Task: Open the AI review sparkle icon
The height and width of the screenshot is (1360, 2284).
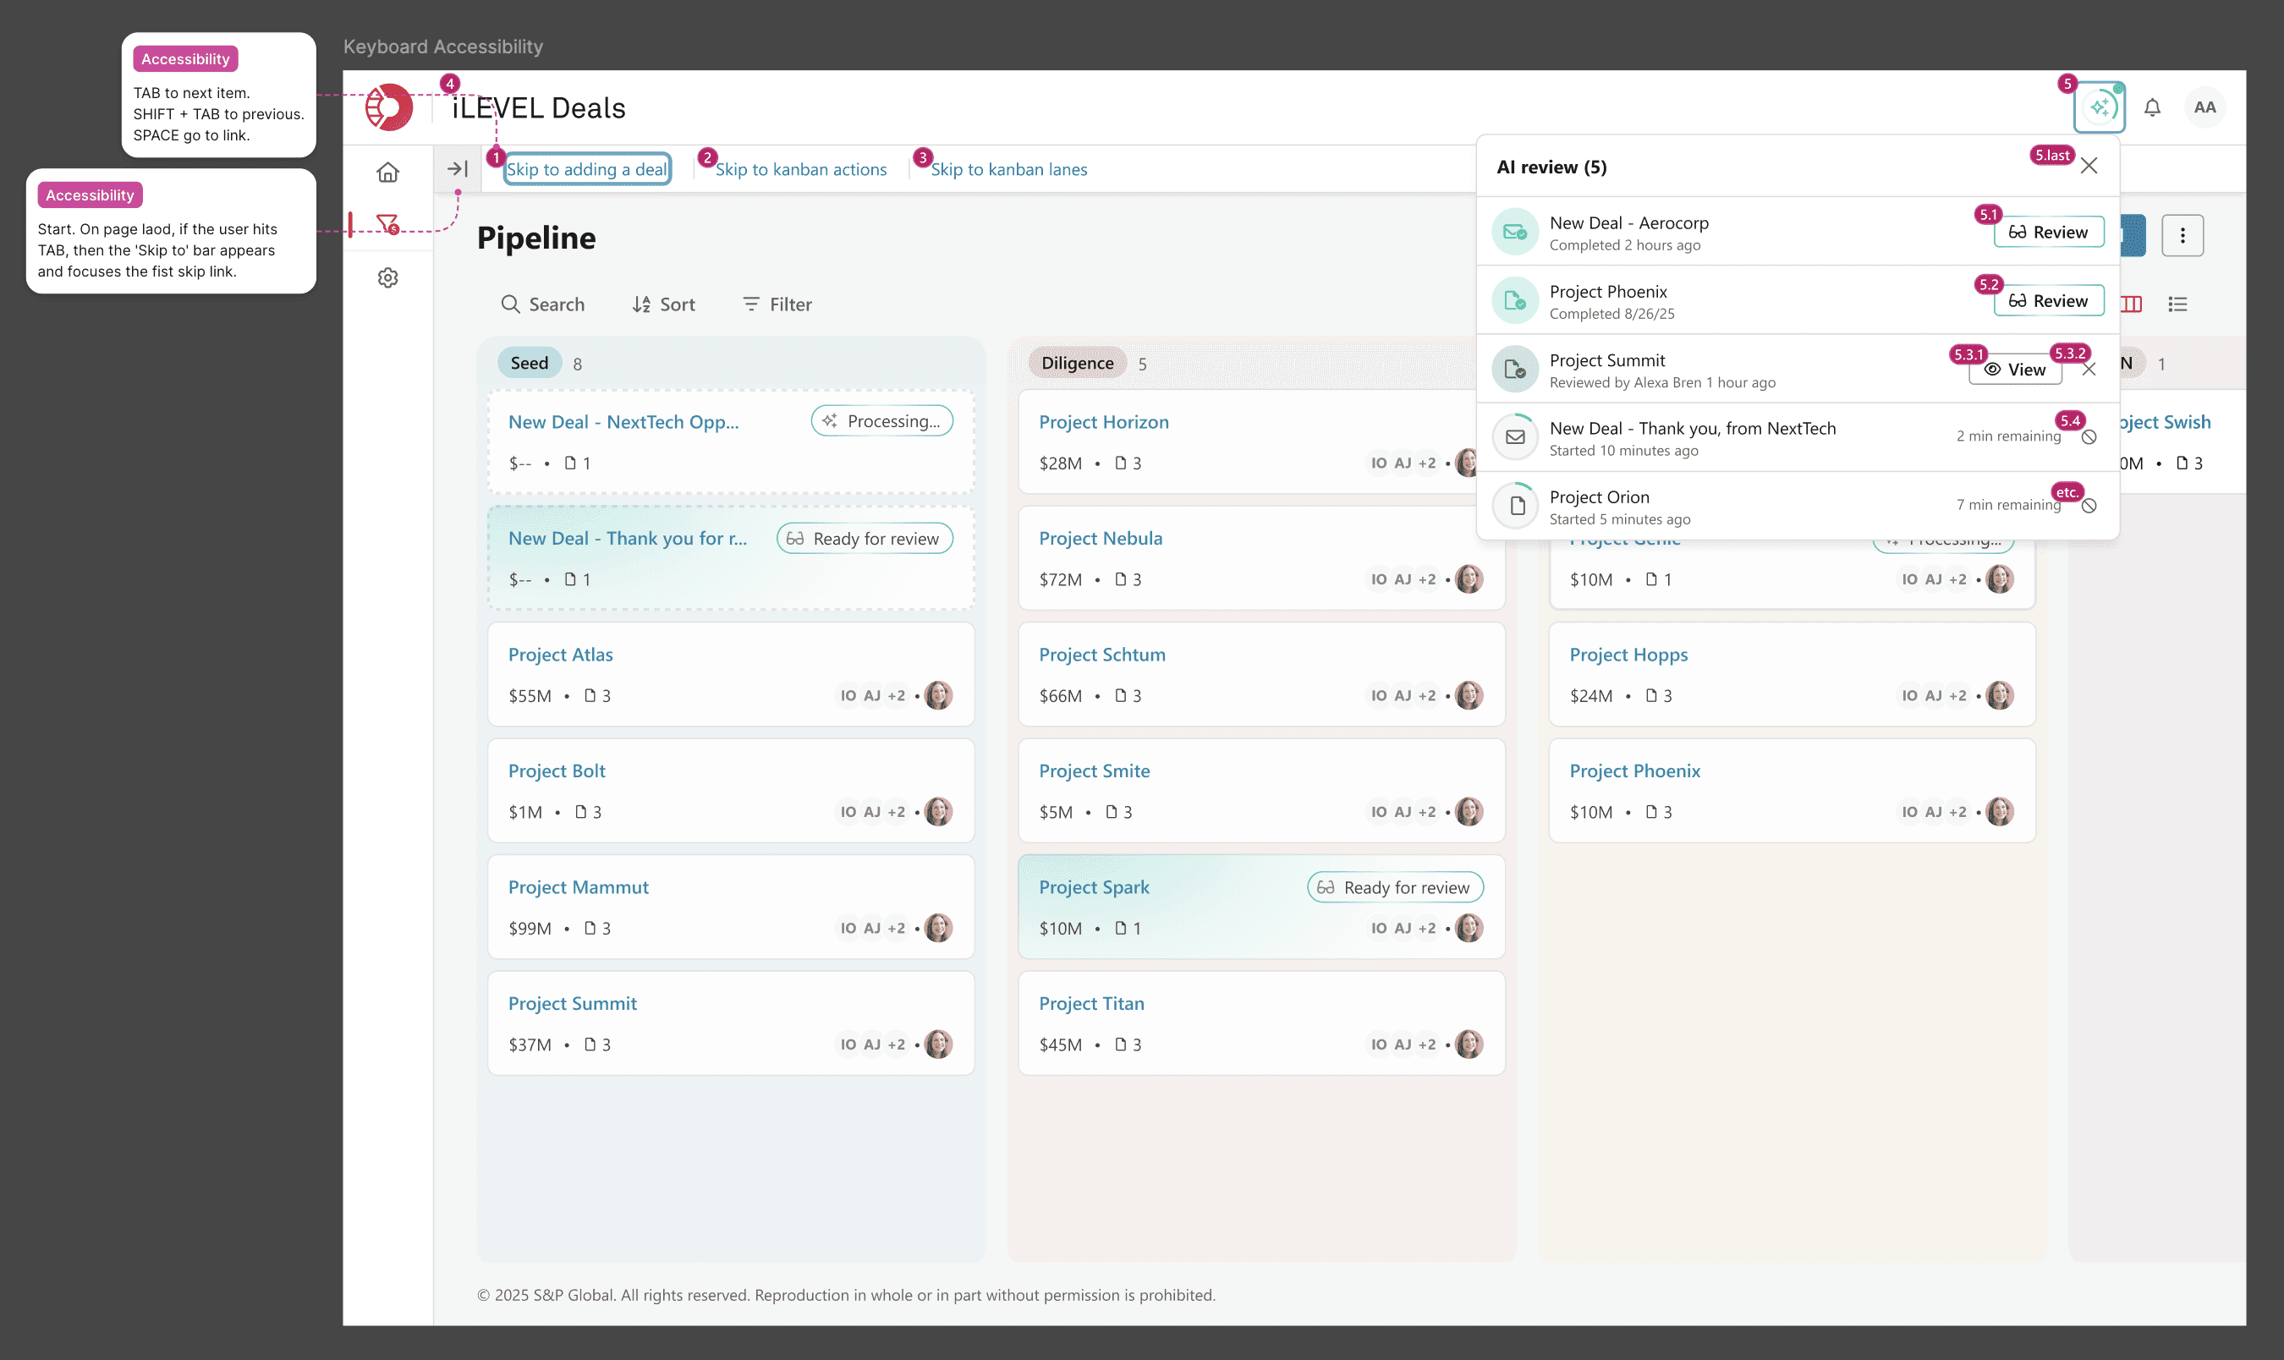Action: pos(2099,107)
